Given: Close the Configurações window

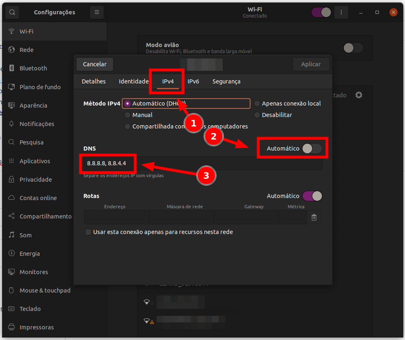Looking at the screenshot, I should point(394,12).
